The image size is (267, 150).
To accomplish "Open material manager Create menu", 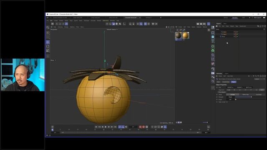I will [180, 27].
